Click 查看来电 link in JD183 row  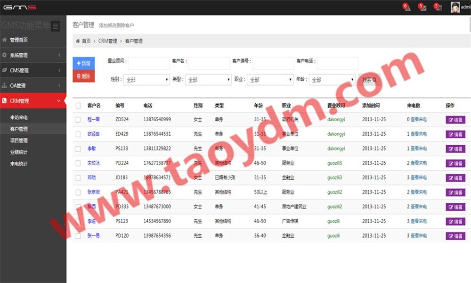click(418, 177)
